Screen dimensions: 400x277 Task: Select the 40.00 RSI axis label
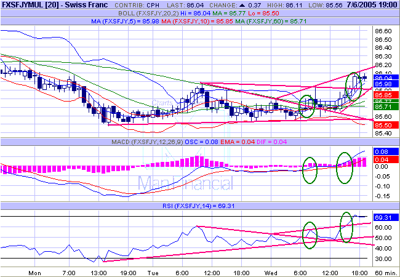(383, 248)
